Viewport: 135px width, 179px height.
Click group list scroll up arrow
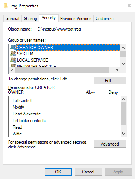123,48
